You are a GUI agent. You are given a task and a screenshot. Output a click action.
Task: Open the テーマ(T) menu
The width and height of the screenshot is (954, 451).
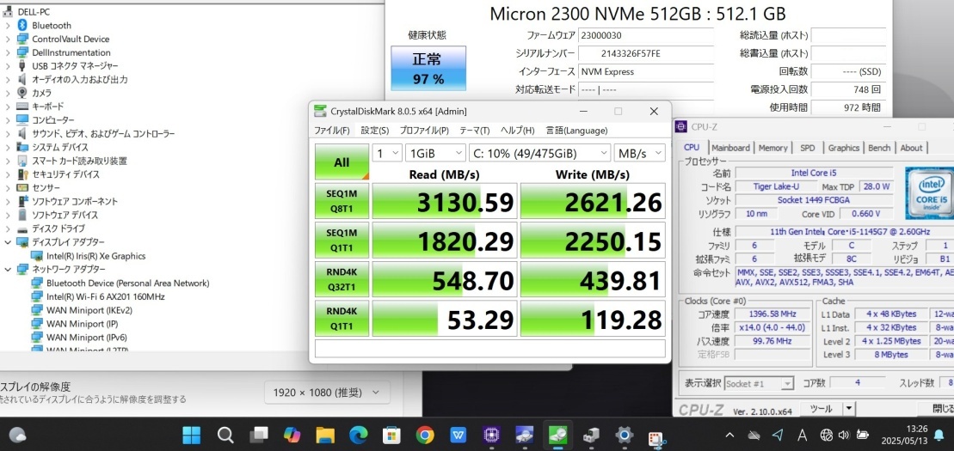click(475, 130)
